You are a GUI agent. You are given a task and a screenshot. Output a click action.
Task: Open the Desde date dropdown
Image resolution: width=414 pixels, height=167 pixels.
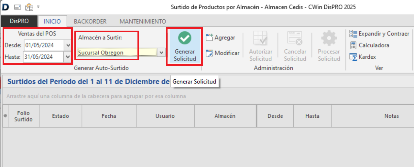(x=68, y=45)
